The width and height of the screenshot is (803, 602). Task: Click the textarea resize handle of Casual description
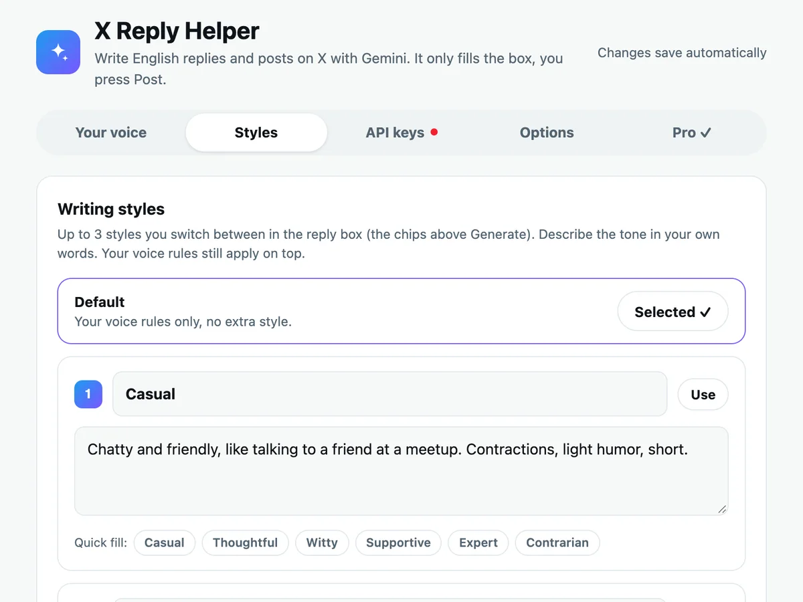[722, 509]
